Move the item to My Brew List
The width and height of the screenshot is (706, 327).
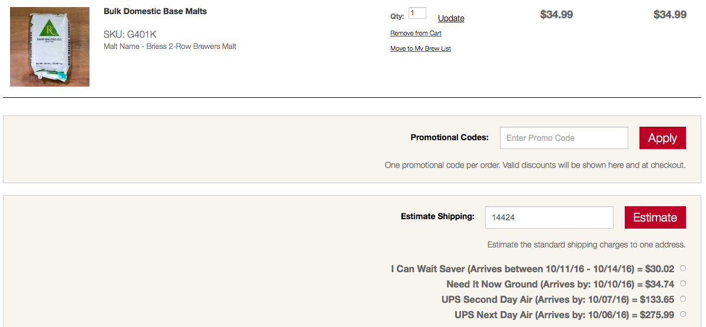point(420,49)
